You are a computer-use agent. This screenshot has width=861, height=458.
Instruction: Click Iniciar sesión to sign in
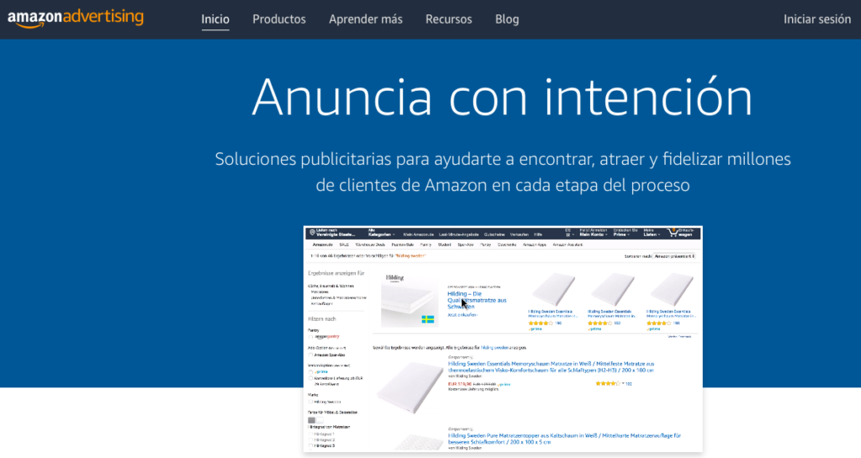click(817, 18)
